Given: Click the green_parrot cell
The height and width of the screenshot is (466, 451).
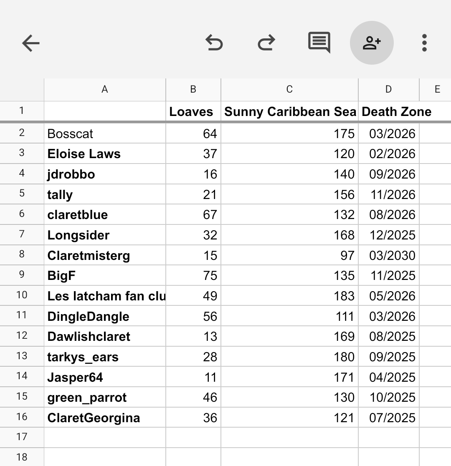Looking at the screenshot, I should 104,398.
